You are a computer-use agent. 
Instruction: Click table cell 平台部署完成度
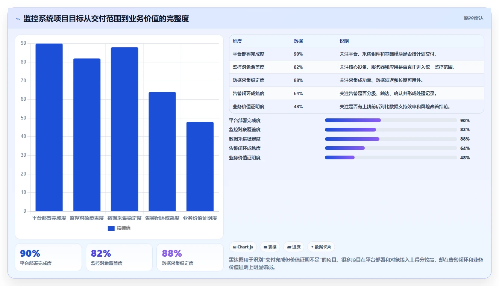coord(249,54)
